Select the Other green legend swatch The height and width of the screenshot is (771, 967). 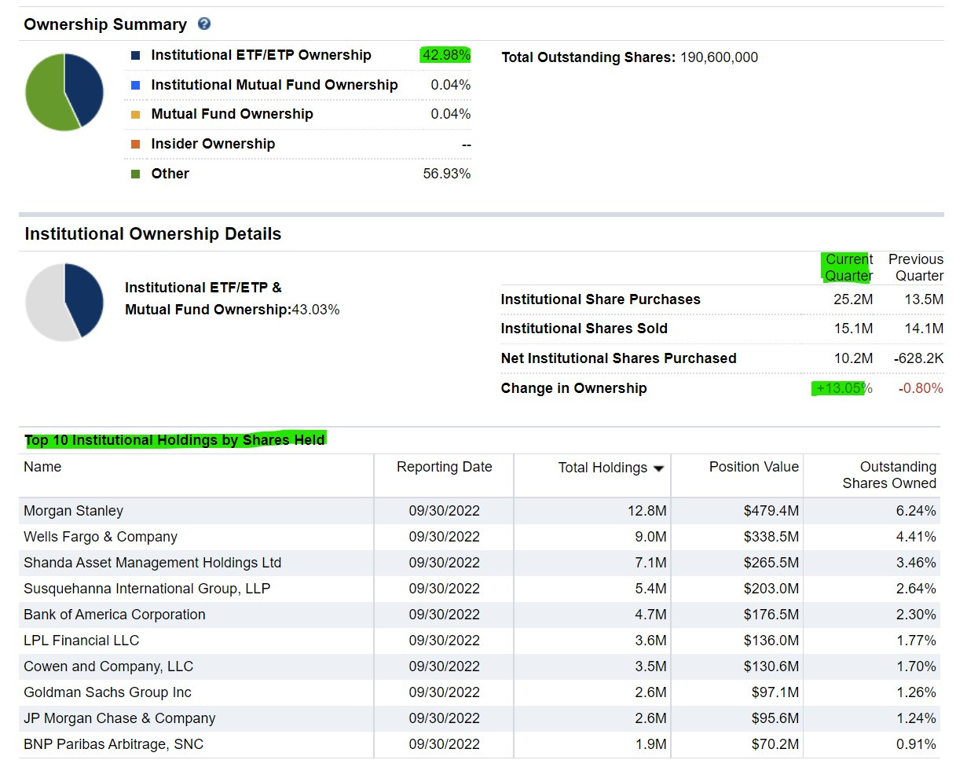135,174
